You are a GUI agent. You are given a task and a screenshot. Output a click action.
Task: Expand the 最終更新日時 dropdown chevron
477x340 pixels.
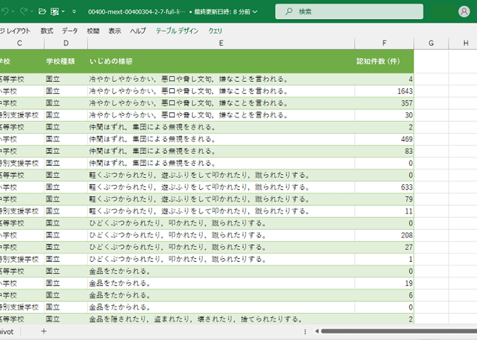pos(255,12)
